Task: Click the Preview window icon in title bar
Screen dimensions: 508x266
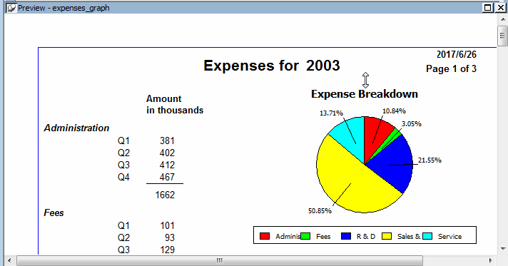Action: 11,8
